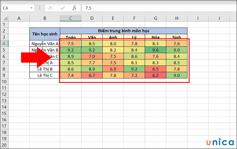Click the Select All corner triangle

tap(4, 19)
